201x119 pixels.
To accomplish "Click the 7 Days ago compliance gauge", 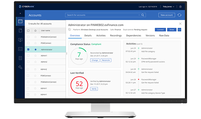I will 79,56.
